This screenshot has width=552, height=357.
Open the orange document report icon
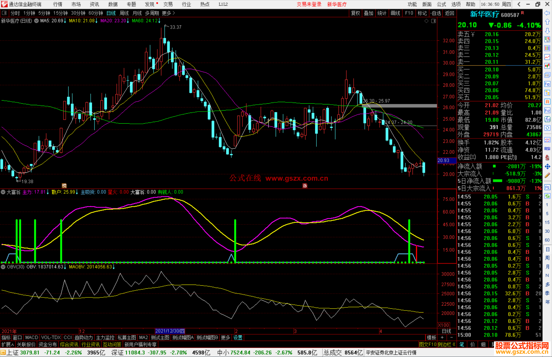(547, 102)
